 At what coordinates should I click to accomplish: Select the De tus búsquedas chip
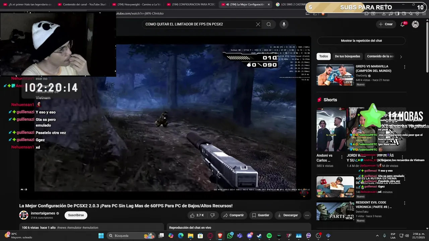[347, 56]
